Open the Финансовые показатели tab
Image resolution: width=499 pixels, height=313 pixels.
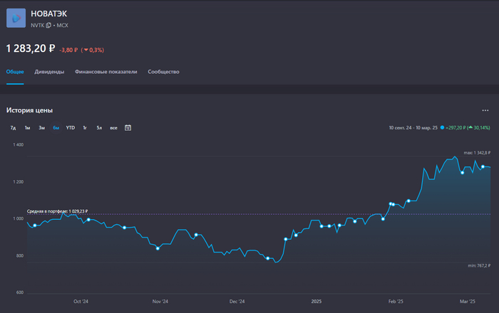tap(106, 72)
